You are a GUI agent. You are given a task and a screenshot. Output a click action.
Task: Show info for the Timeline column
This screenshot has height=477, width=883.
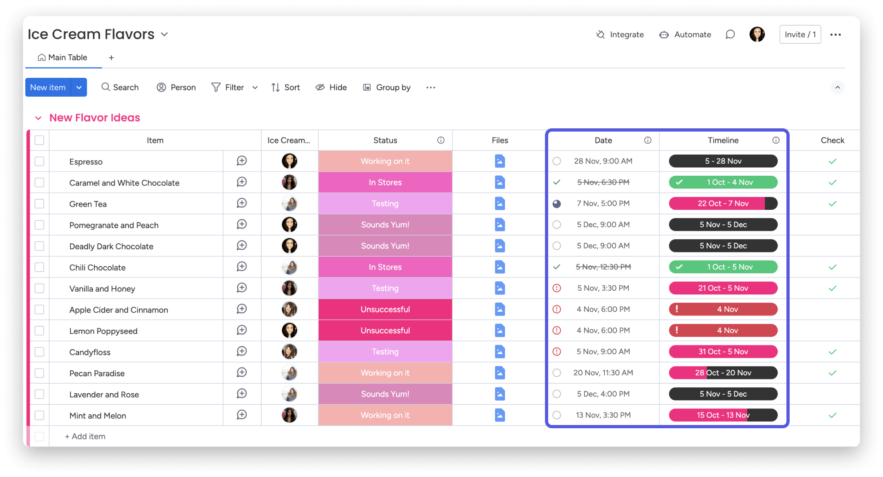(776, 140)
